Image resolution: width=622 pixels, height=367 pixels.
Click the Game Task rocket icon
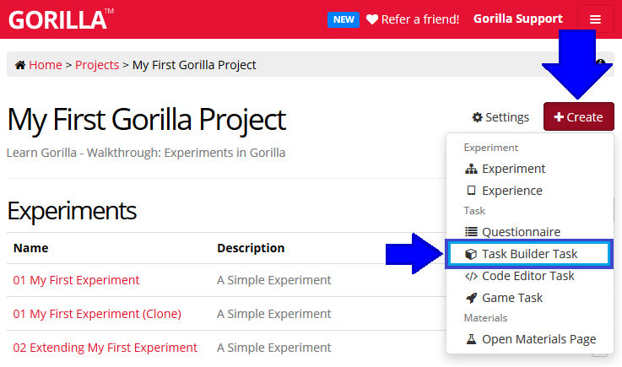pos(471,298)
